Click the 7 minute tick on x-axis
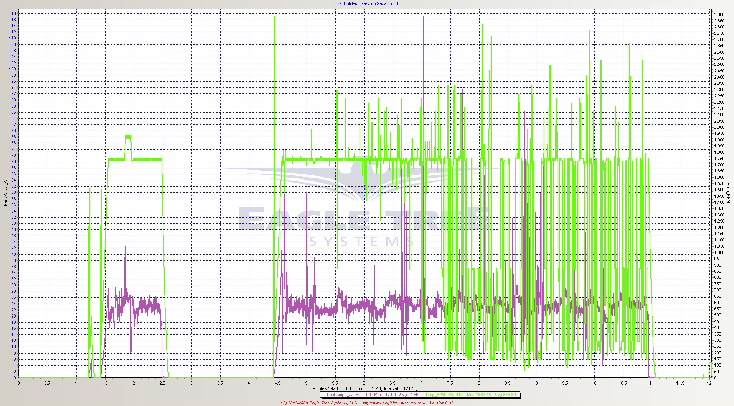This screenshot has height=406, width=734. (x=421, y=383)
